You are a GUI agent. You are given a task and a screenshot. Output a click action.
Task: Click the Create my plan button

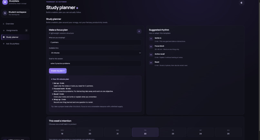[x=58, y=71]
